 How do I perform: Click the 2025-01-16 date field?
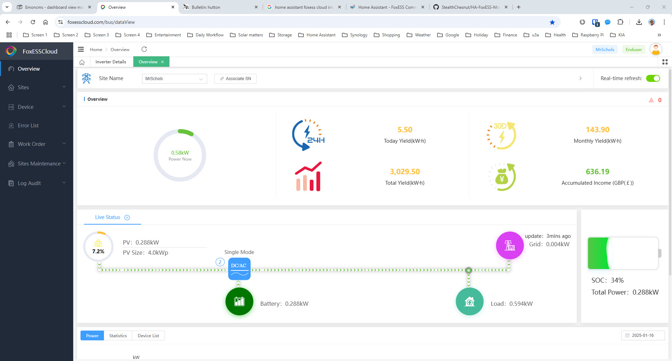(x=643, y=335)
